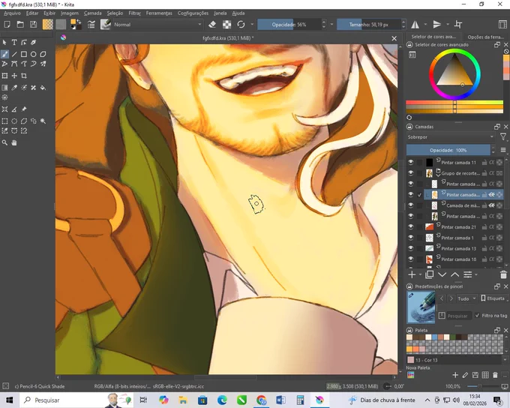Adjust the Opacidade 56% brush slider
The width and height of the screenshot is (510, 408).
[289, 25]
